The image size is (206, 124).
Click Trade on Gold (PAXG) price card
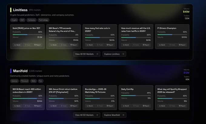[x=28, y=45]
